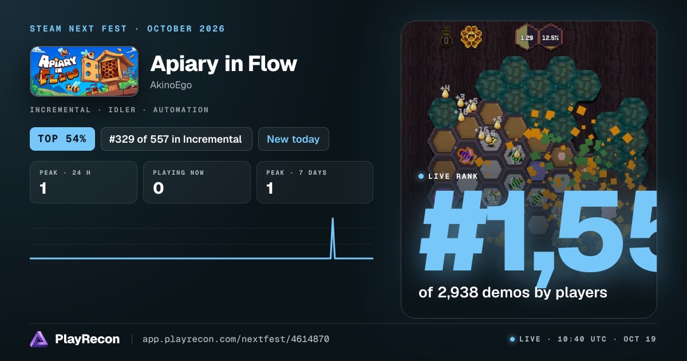Click the New today badge
687x361 pixels.
tap(294, 139)
